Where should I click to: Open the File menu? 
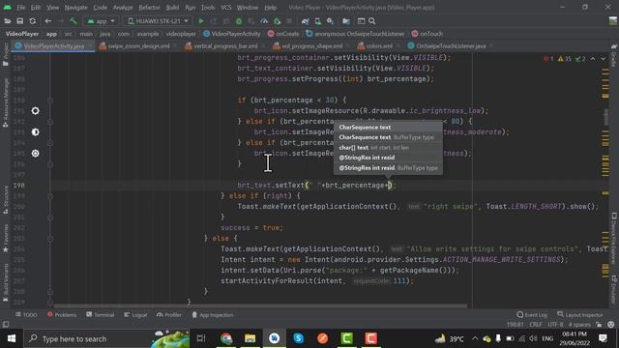(21, 8)
